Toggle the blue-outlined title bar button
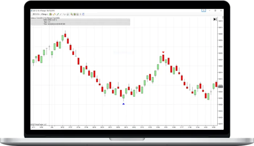254x146 pixels. coord(204,11)
